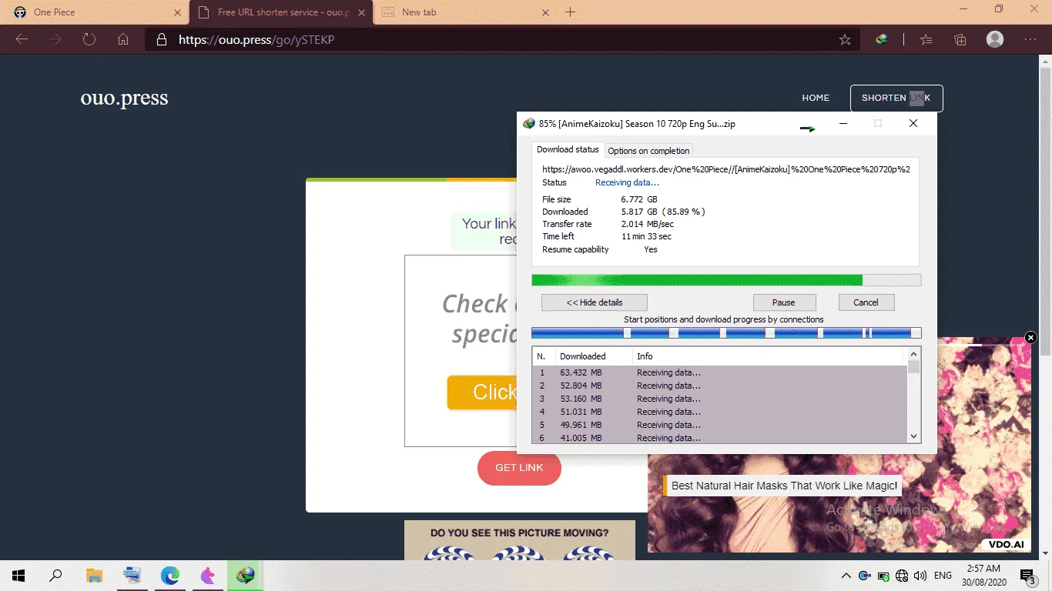Select the Download status tab

point(568,149)
